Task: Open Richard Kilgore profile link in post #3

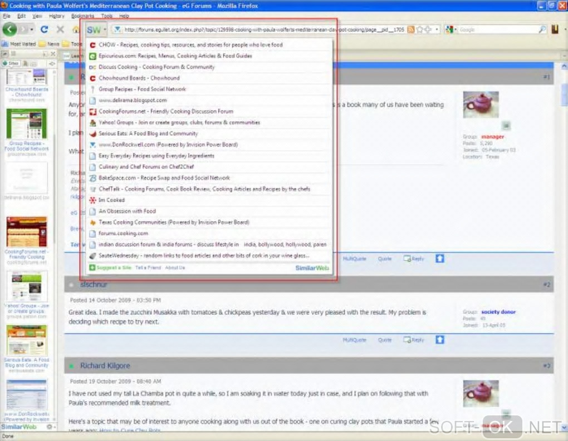Action: (105, 366)
